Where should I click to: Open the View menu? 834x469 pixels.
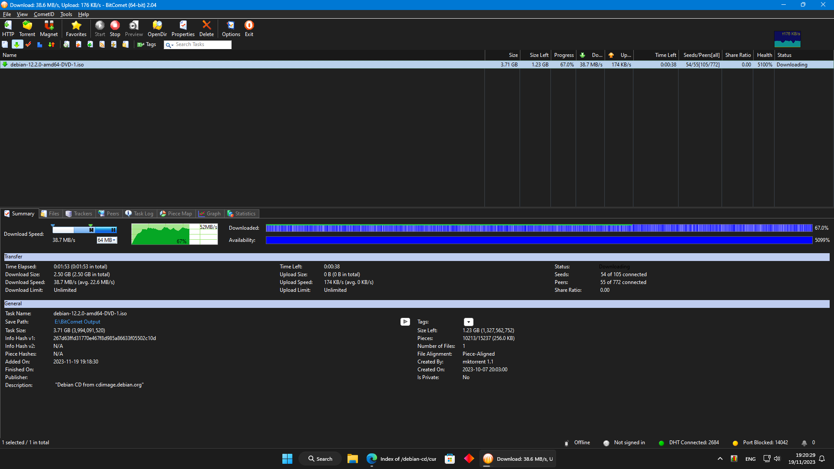[22, 14]
